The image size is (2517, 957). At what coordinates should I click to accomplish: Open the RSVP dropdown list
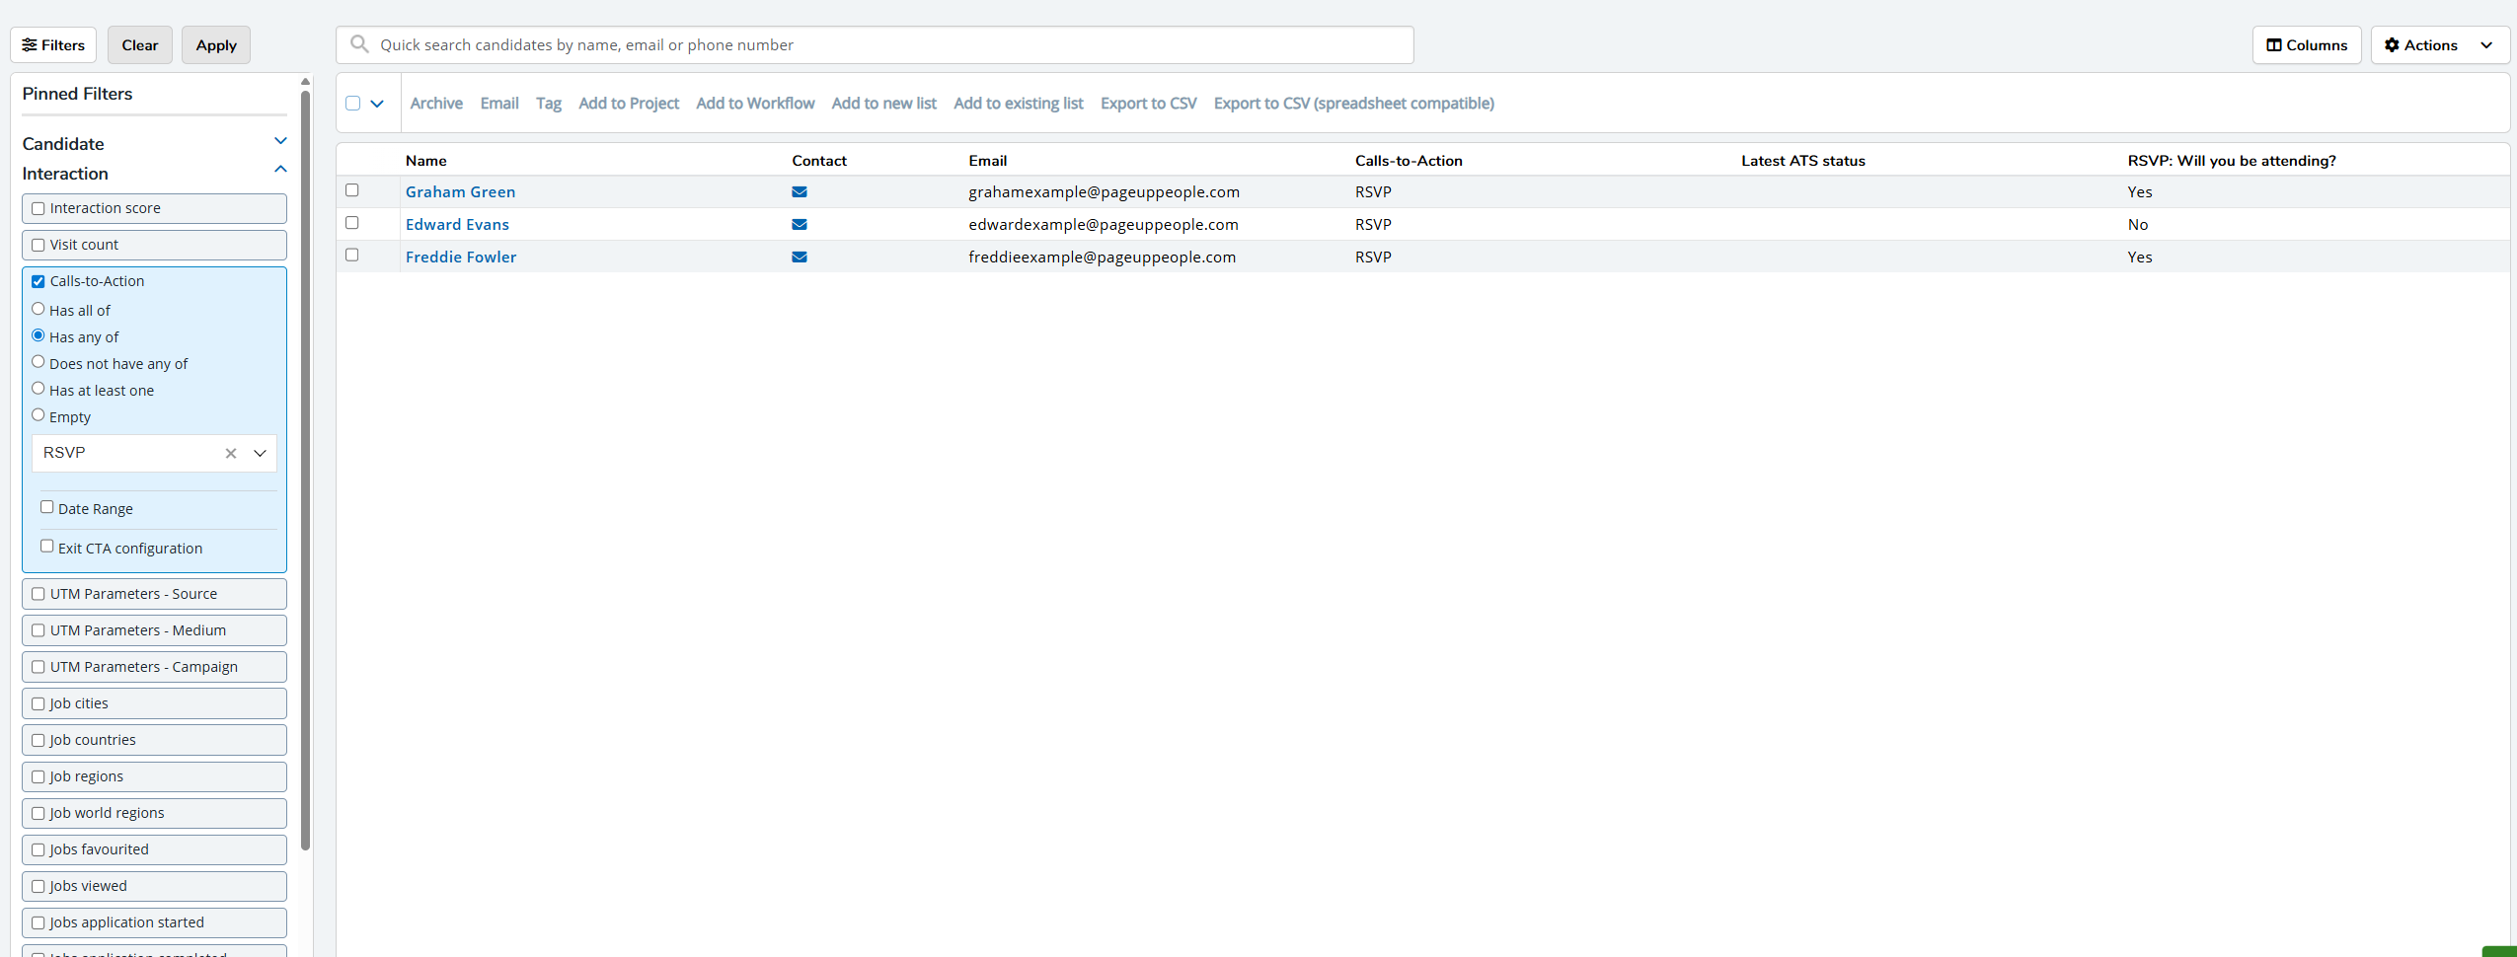point(261,454)
